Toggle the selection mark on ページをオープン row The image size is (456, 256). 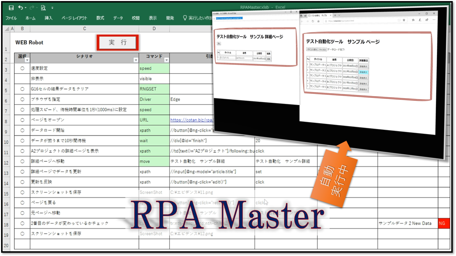click(22, 120)
